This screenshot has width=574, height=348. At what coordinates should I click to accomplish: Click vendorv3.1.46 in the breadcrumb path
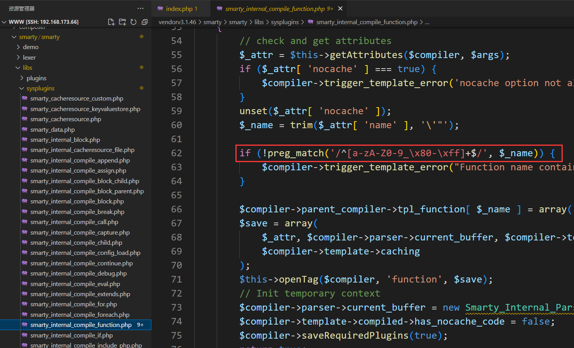pyautogui.click(x=177, y=22)
